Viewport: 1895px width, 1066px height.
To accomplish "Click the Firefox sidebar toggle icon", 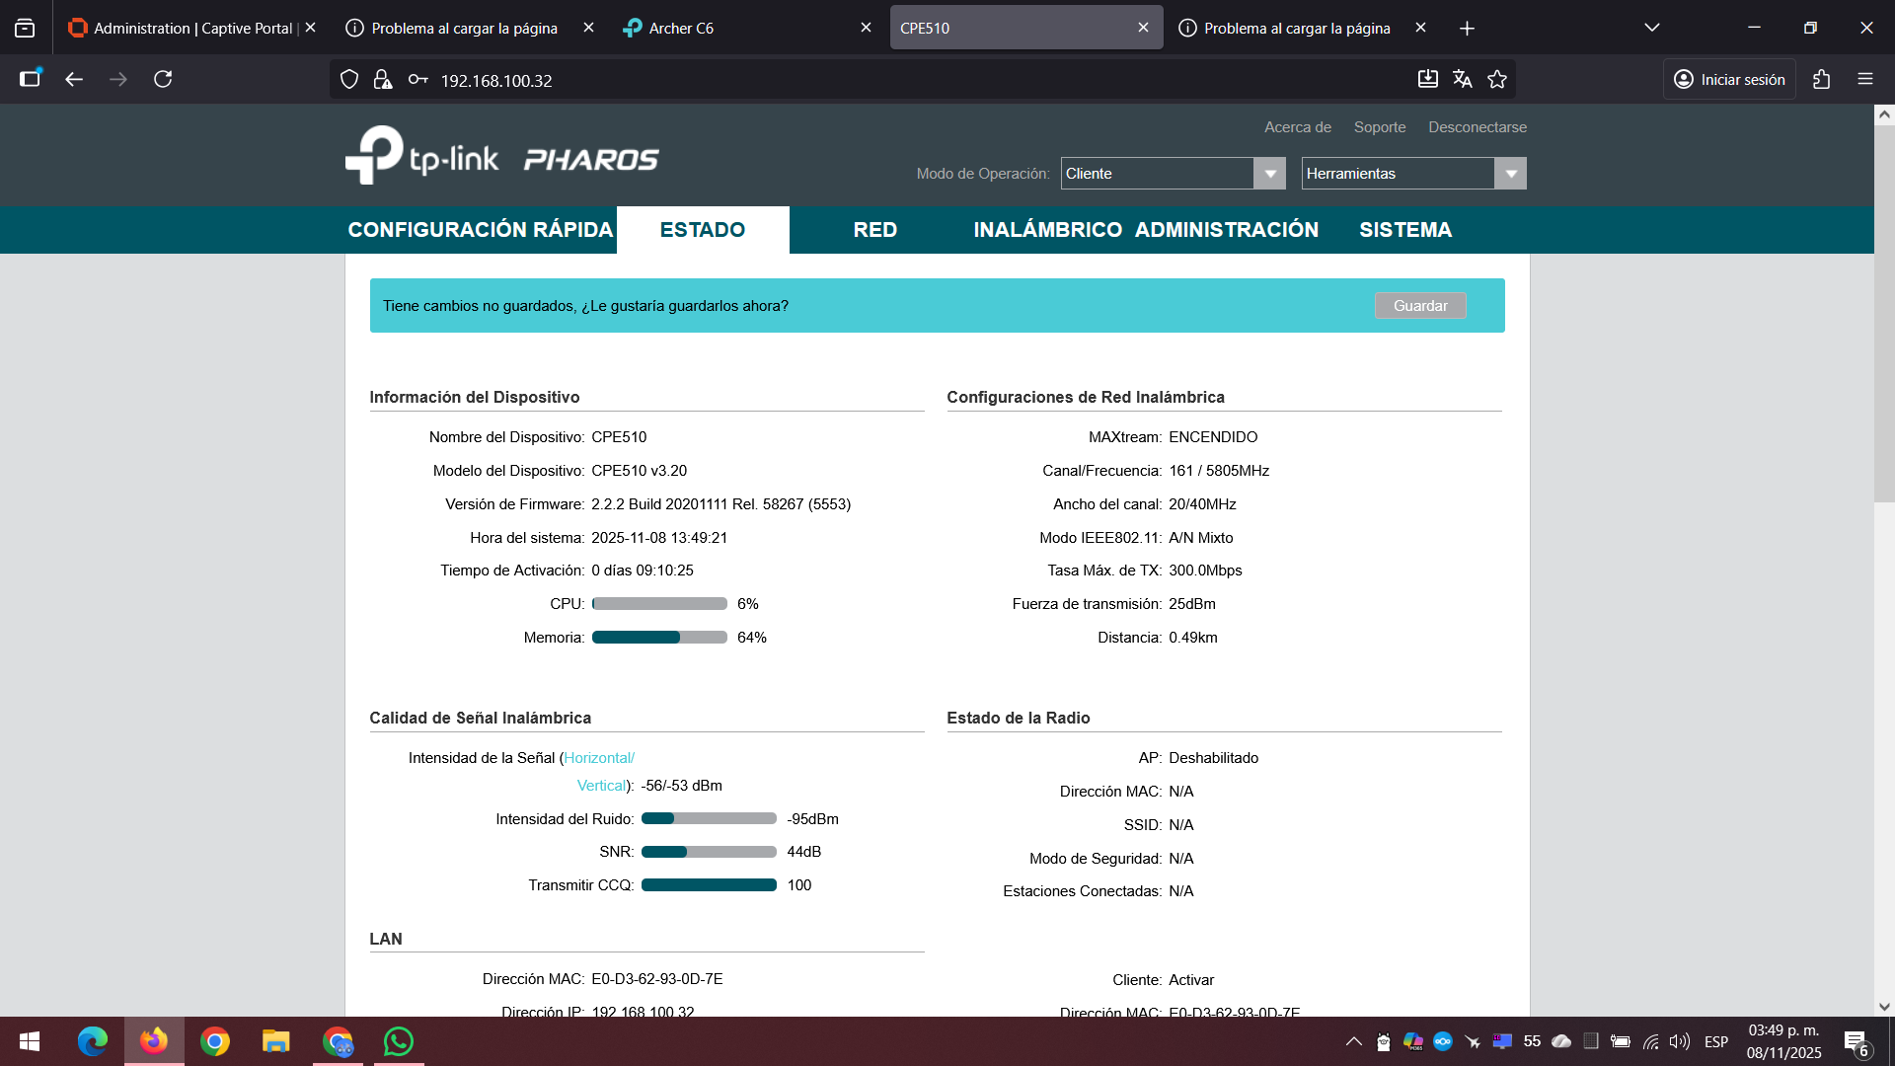I will click(x=31, y=79).
